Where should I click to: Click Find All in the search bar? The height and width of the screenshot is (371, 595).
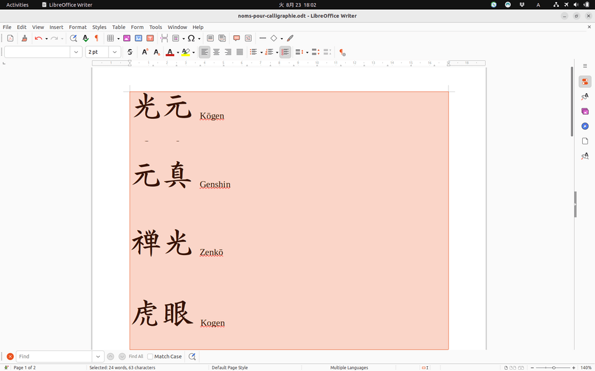coord(135,356)
